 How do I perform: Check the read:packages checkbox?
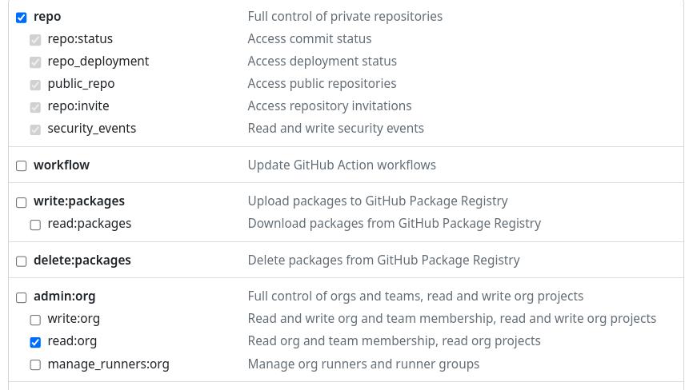tap(35, 224)
